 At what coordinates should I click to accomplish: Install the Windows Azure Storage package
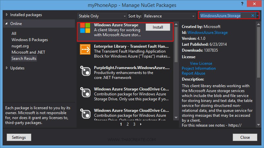[x=158, y=27]
